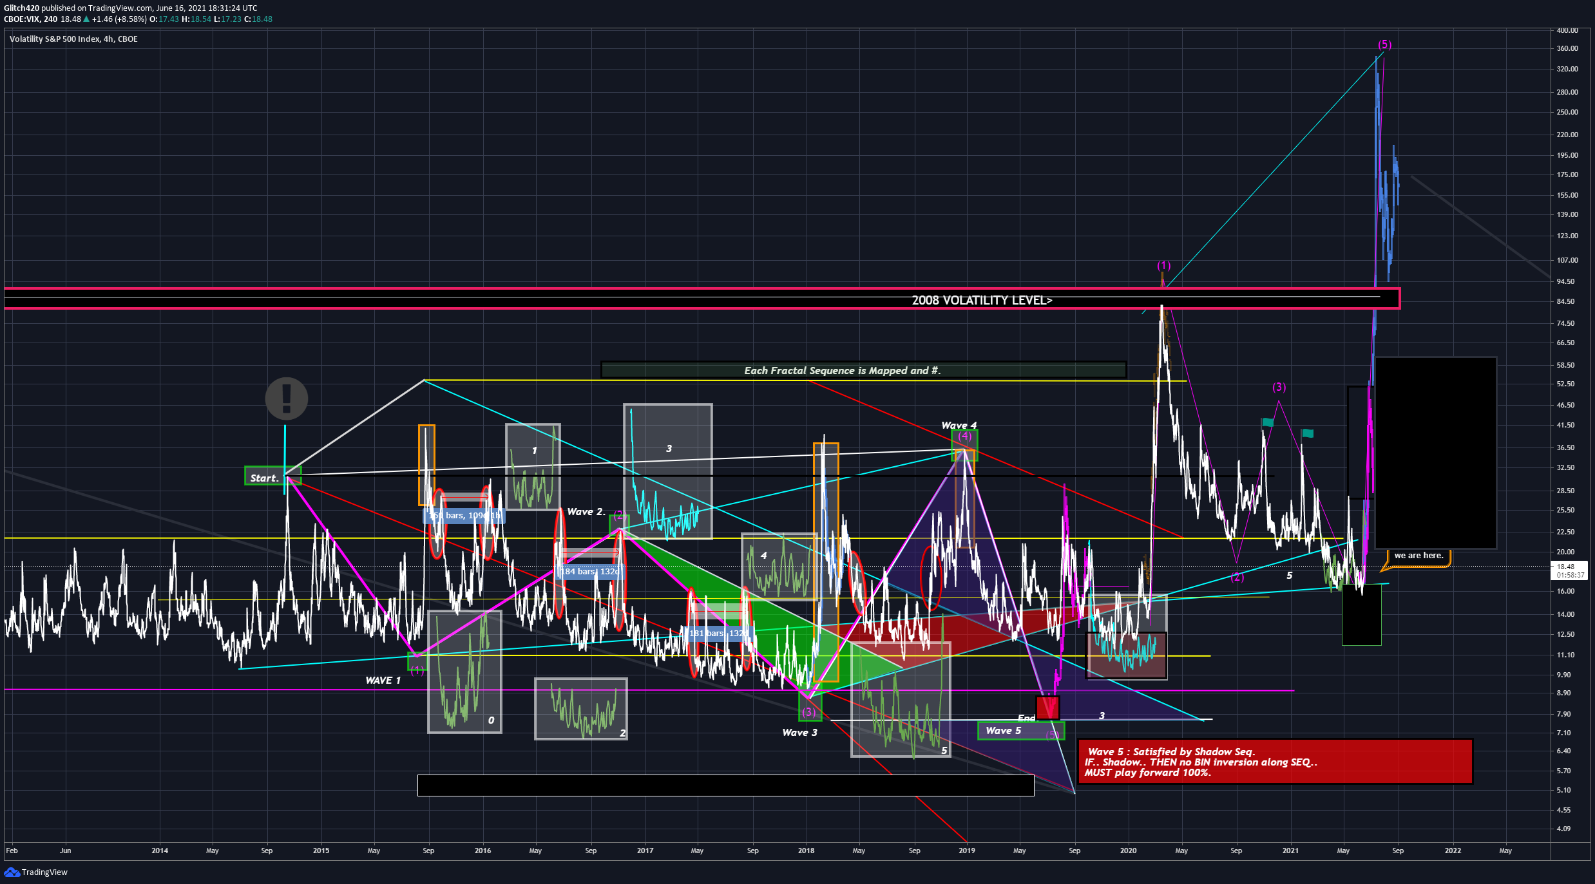Click the right teal flag marker
The width and height of the screenshot is (1595, 884).
(x=1307, y=433)
